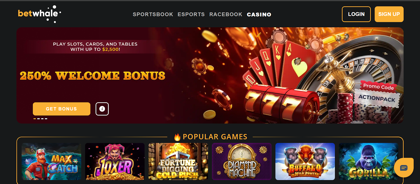The height and width of the screenshot is (184, 420).
Task: Select the Casino tab
Action: tap(259, 14)
